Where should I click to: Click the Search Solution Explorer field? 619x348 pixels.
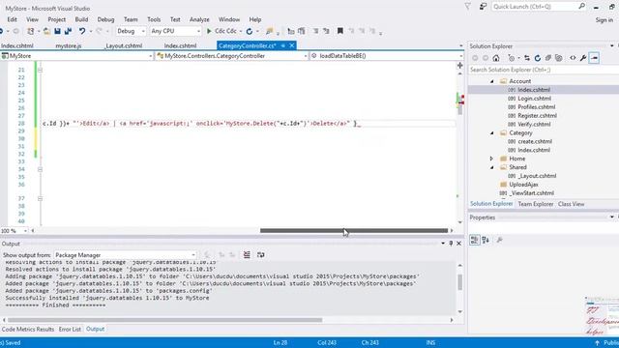(x=544, y=70)
